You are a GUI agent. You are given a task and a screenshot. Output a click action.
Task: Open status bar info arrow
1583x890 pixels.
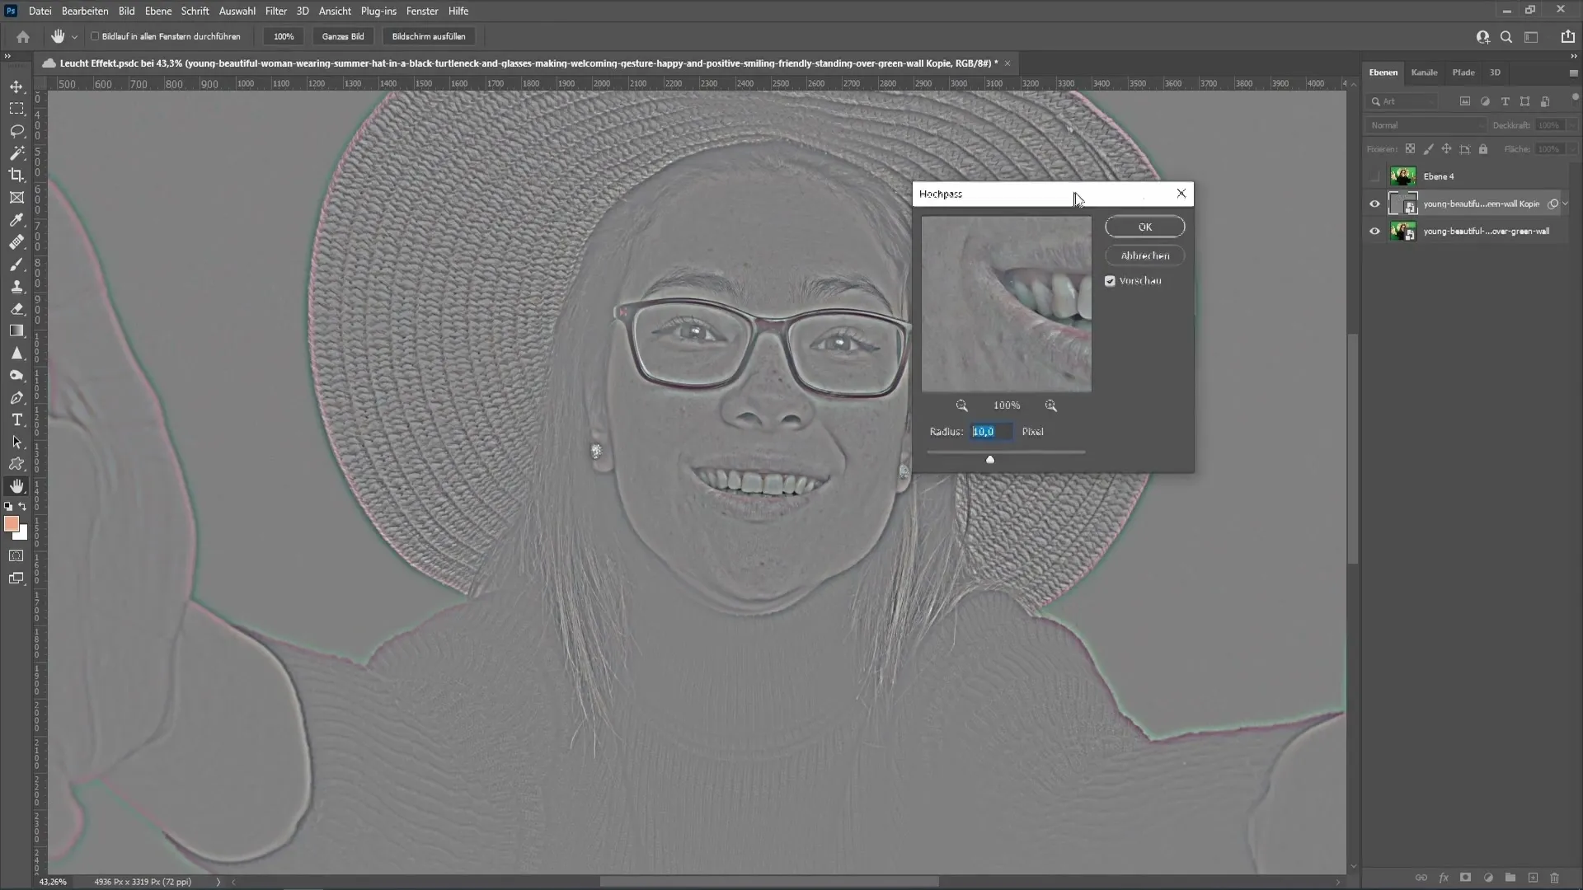[x=218, y=882]
